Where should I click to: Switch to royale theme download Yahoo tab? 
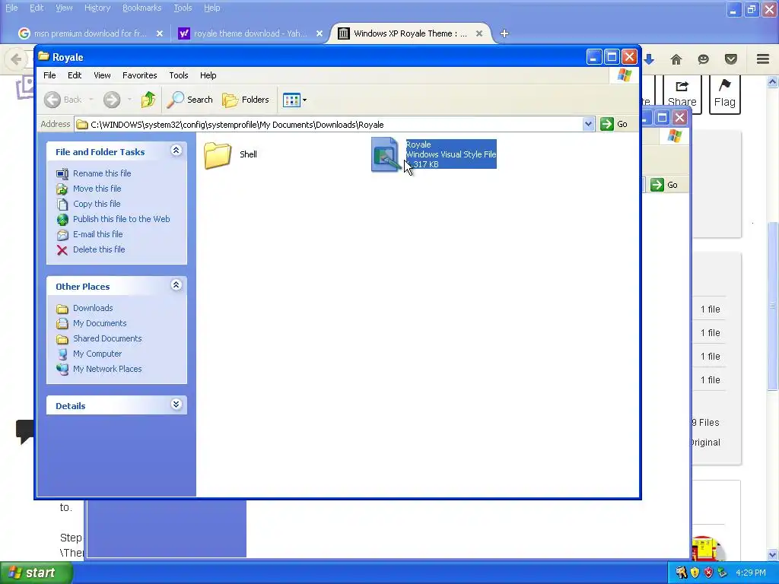(250, 33)
